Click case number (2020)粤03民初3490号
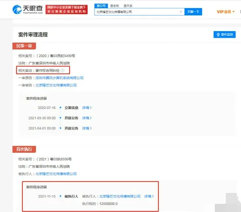The image size is (241, 212). (56, 56)
